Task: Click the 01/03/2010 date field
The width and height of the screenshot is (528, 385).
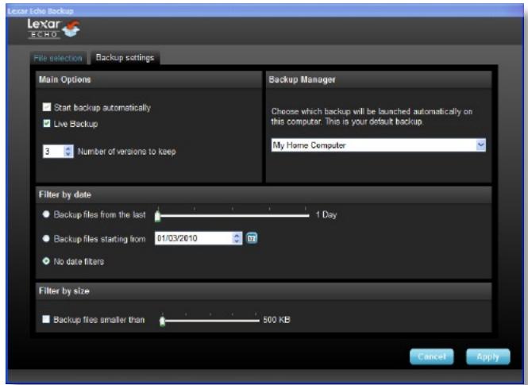Action: click(x=194, y=238)
